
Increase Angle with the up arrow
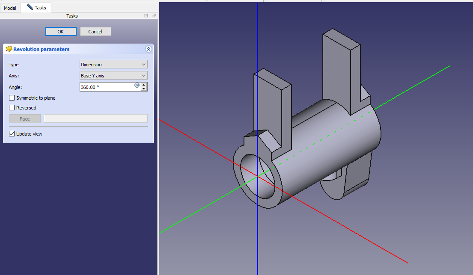(x=144, y=85)
